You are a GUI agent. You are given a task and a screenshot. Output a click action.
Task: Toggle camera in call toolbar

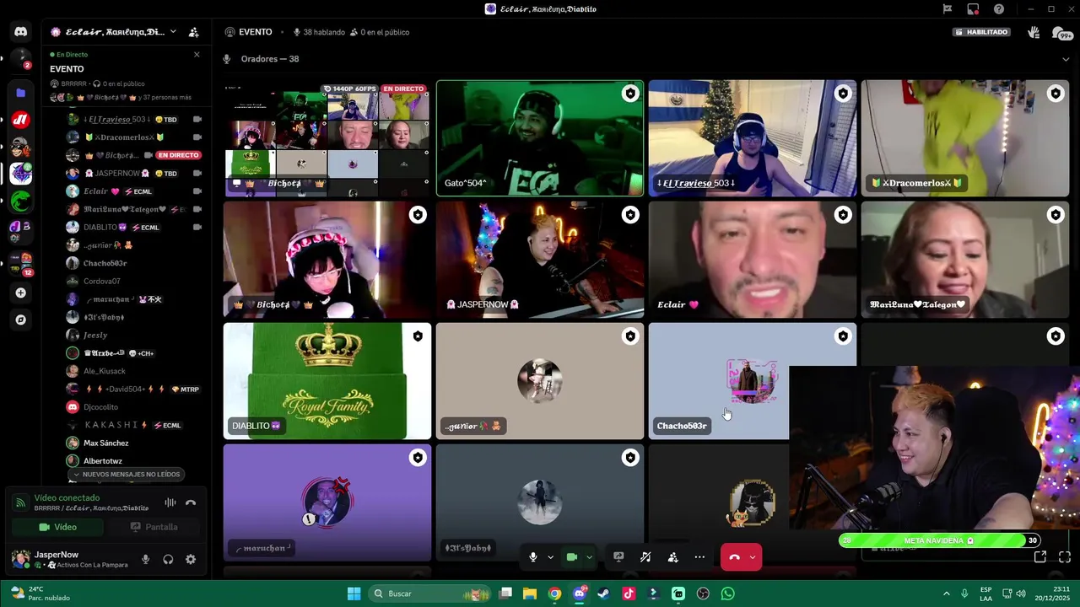571,557
